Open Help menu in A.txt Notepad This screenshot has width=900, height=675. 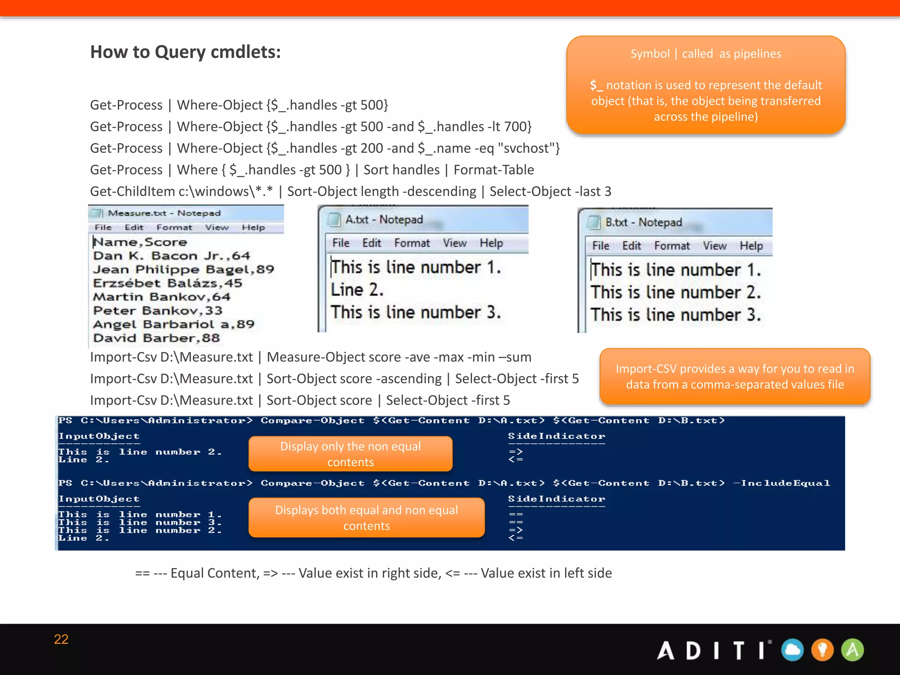pyautogui.click(x=491, y=243)
